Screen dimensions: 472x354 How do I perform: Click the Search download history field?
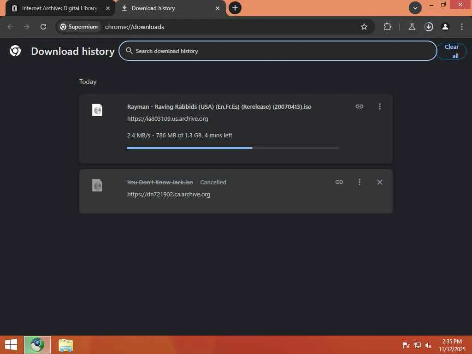(x=277, y=51)
